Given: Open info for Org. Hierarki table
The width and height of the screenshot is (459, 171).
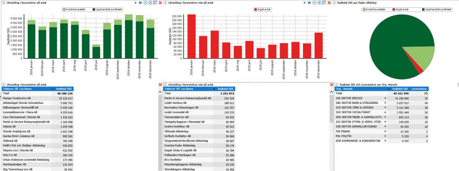Looking at the screenshot, I should [336, 85].
